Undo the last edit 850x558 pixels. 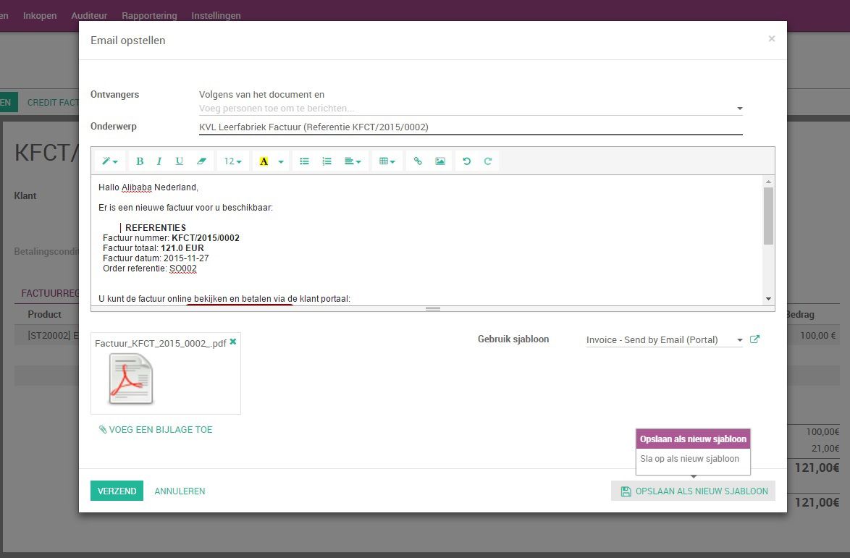pos(466,161)
